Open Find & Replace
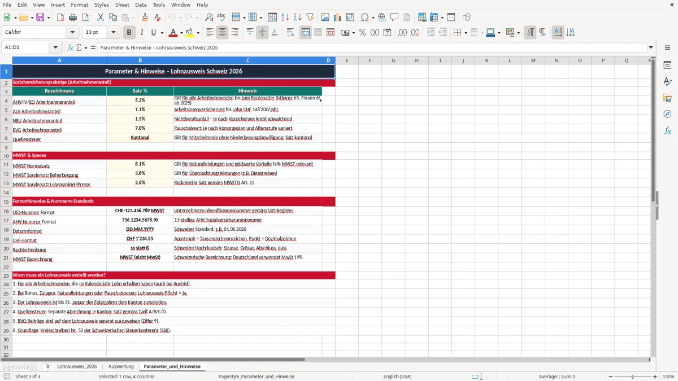The image size is (678, 381). (x=209, y=17)
